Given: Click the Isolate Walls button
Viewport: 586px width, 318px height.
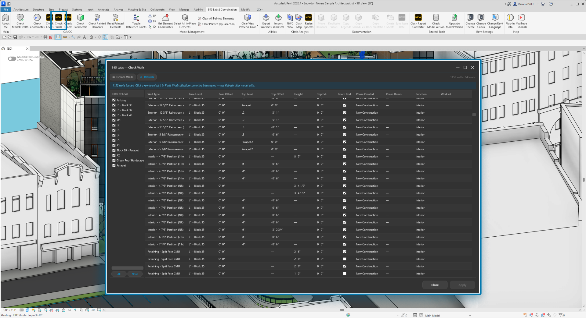Looking at the screenshot, I should pyautogui.click(x=123, y=77).
